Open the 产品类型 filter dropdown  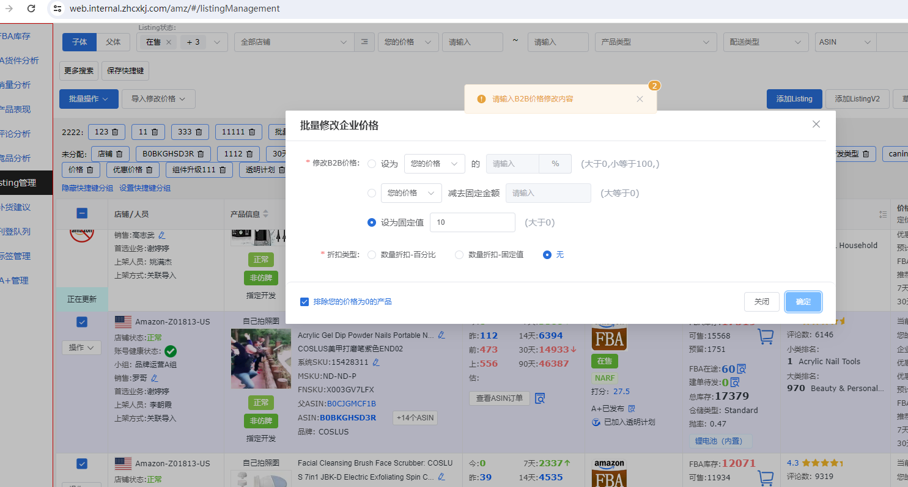tap(656, 42)
